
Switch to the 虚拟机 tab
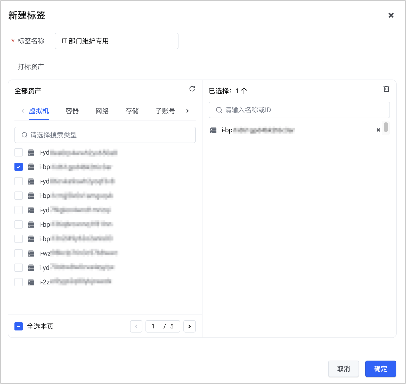39,111
